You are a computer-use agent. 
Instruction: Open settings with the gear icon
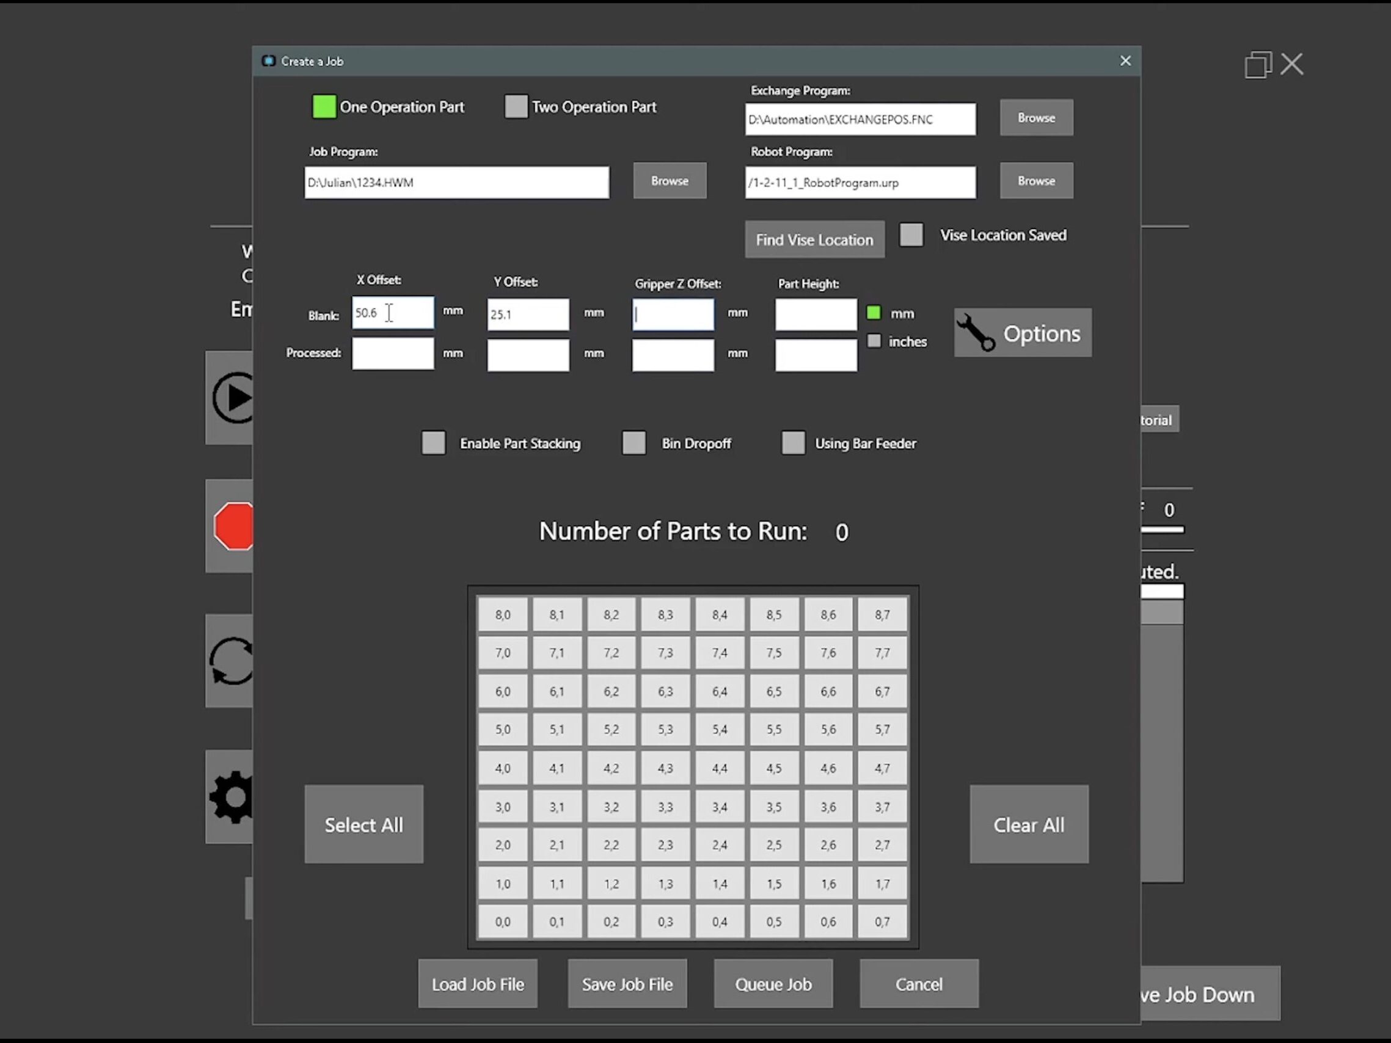pos(232,796)
